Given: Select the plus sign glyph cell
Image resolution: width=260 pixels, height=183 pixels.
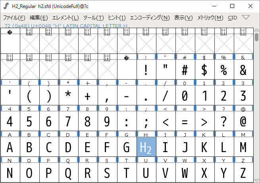Looking at the screenshot, I should tap(88, 95).
